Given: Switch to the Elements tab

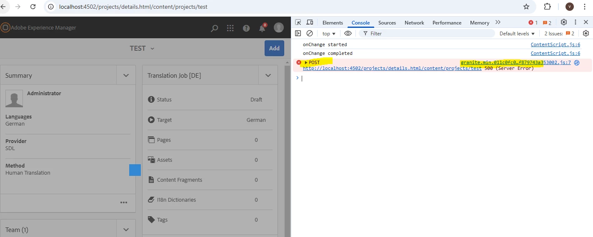Looking at the screenshot, I should coord(333,23).
